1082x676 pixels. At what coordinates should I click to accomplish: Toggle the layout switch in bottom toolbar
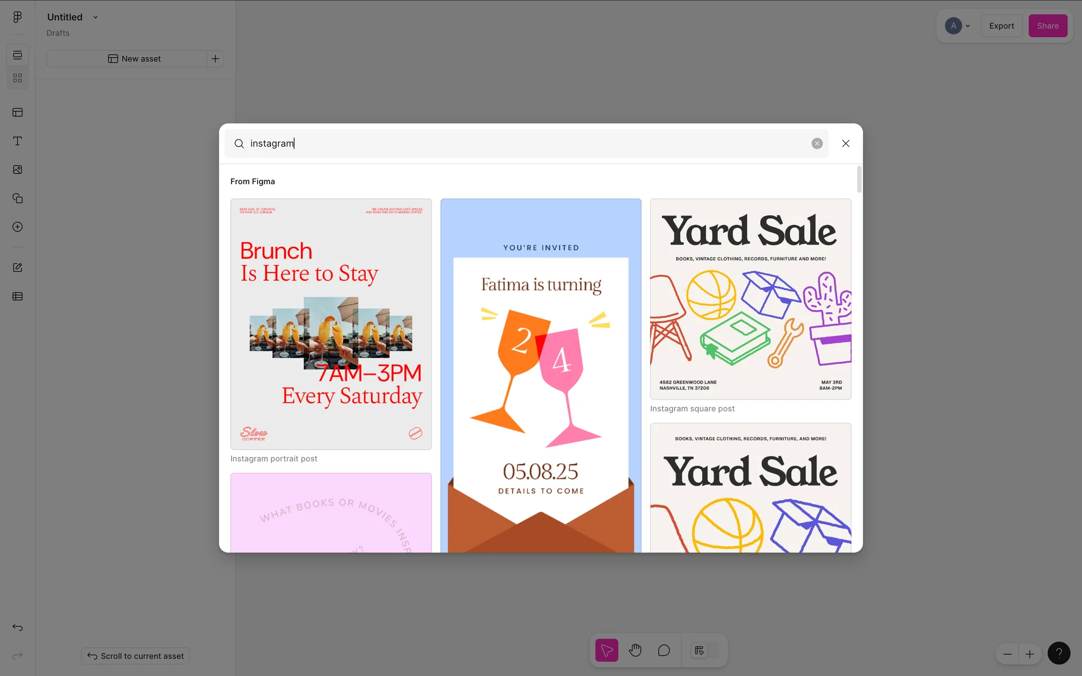705,651
